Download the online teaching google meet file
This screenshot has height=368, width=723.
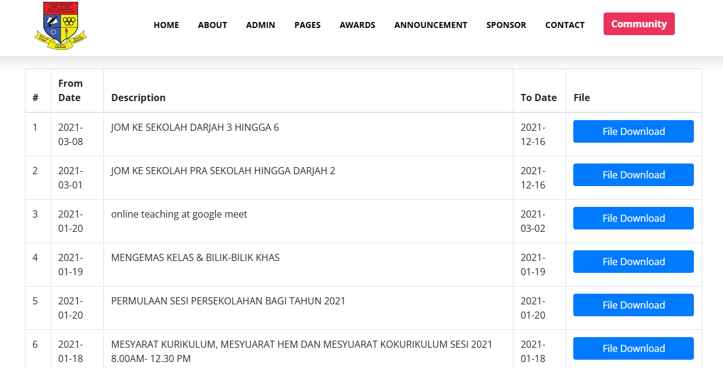point(633,218)
